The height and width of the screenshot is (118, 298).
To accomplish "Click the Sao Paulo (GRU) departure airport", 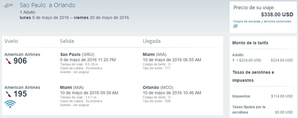I will (77, 55).
